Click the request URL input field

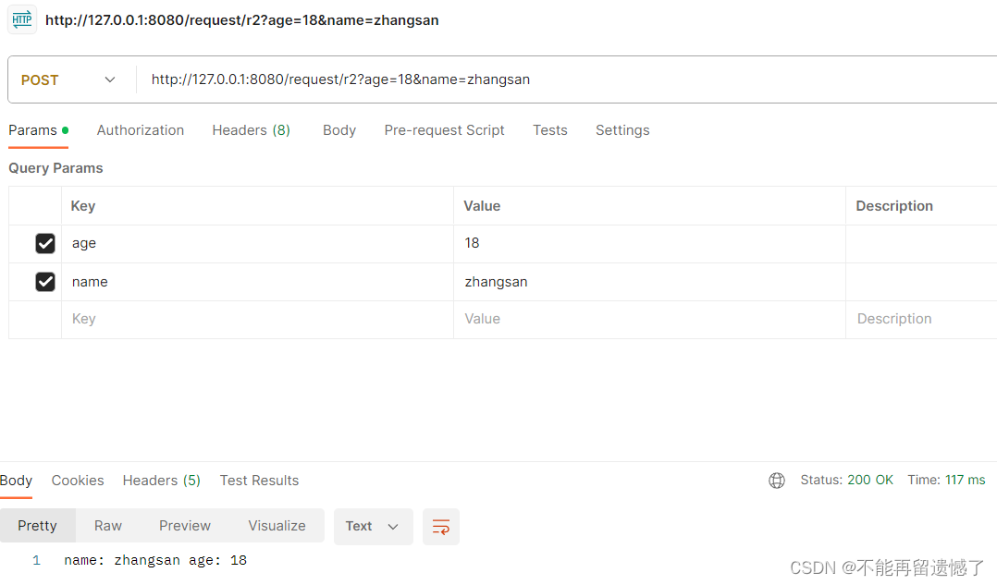pos(566,79)
